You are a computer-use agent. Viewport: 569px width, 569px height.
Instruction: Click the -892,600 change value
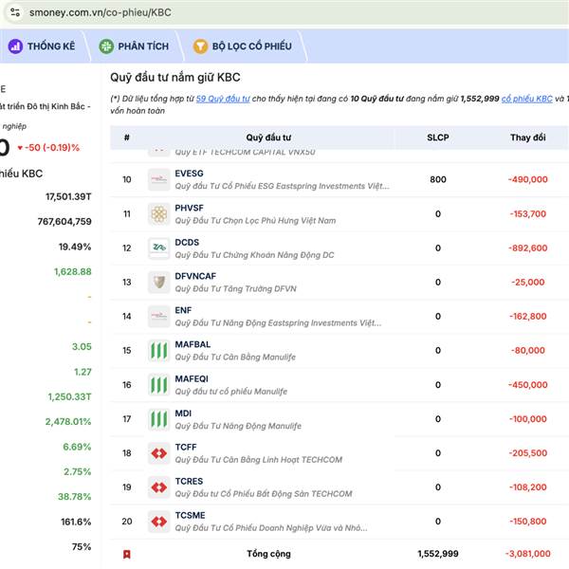coord(528,248)
